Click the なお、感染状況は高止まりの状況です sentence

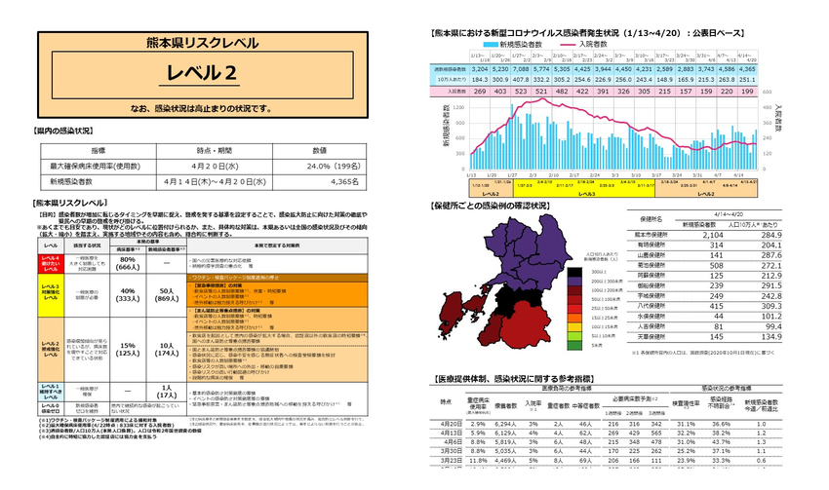click(x=202, y=109)
